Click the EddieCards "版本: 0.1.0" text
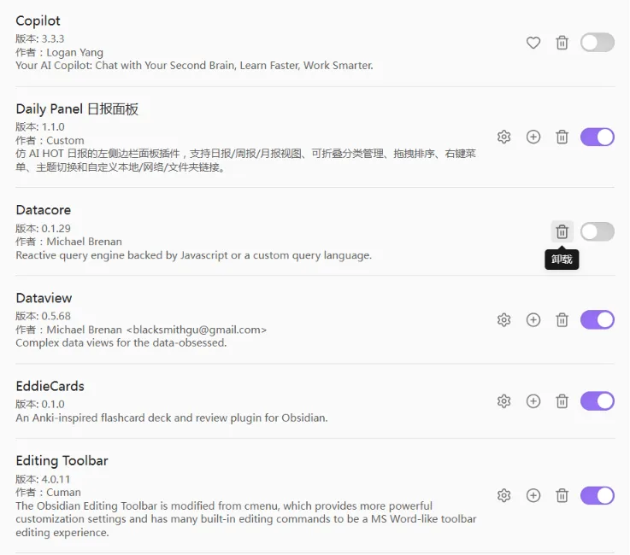Image resolution: width=630 pixels, height=555 pixels. pyautogui.click(x=40, y=404)
